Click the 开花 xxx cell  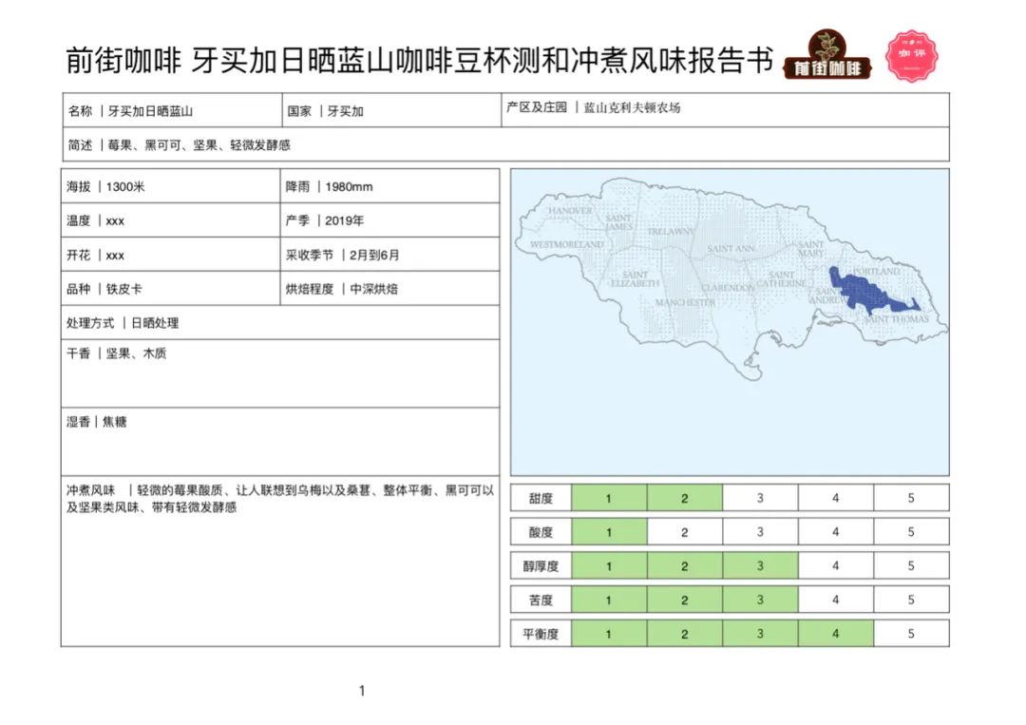pyautogui.click(x=171, y=255)
